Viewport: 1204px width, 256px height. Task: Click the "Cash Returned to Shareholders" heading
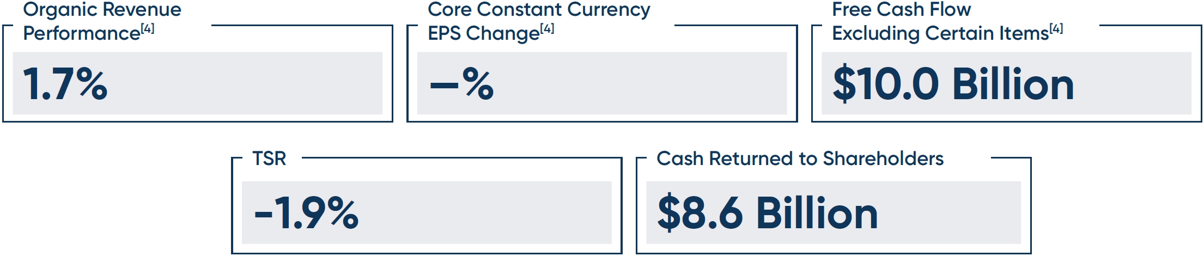click(x=800, y=159)
